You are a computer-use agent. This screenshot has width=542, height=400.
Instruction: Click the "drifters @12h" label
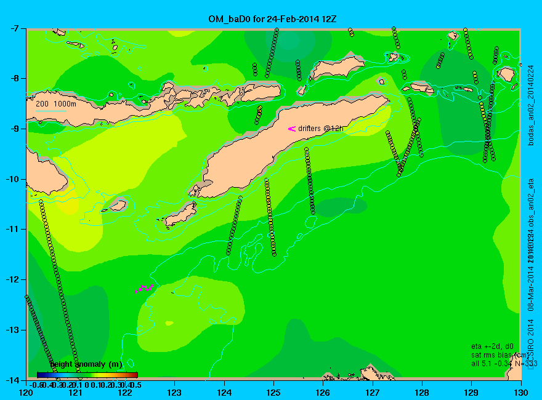pyautogui.click(x=321, y=129)
